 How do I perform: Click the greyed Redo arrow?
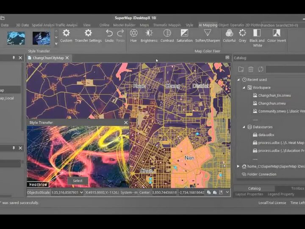pyautogui.click(x=120, y=36)
